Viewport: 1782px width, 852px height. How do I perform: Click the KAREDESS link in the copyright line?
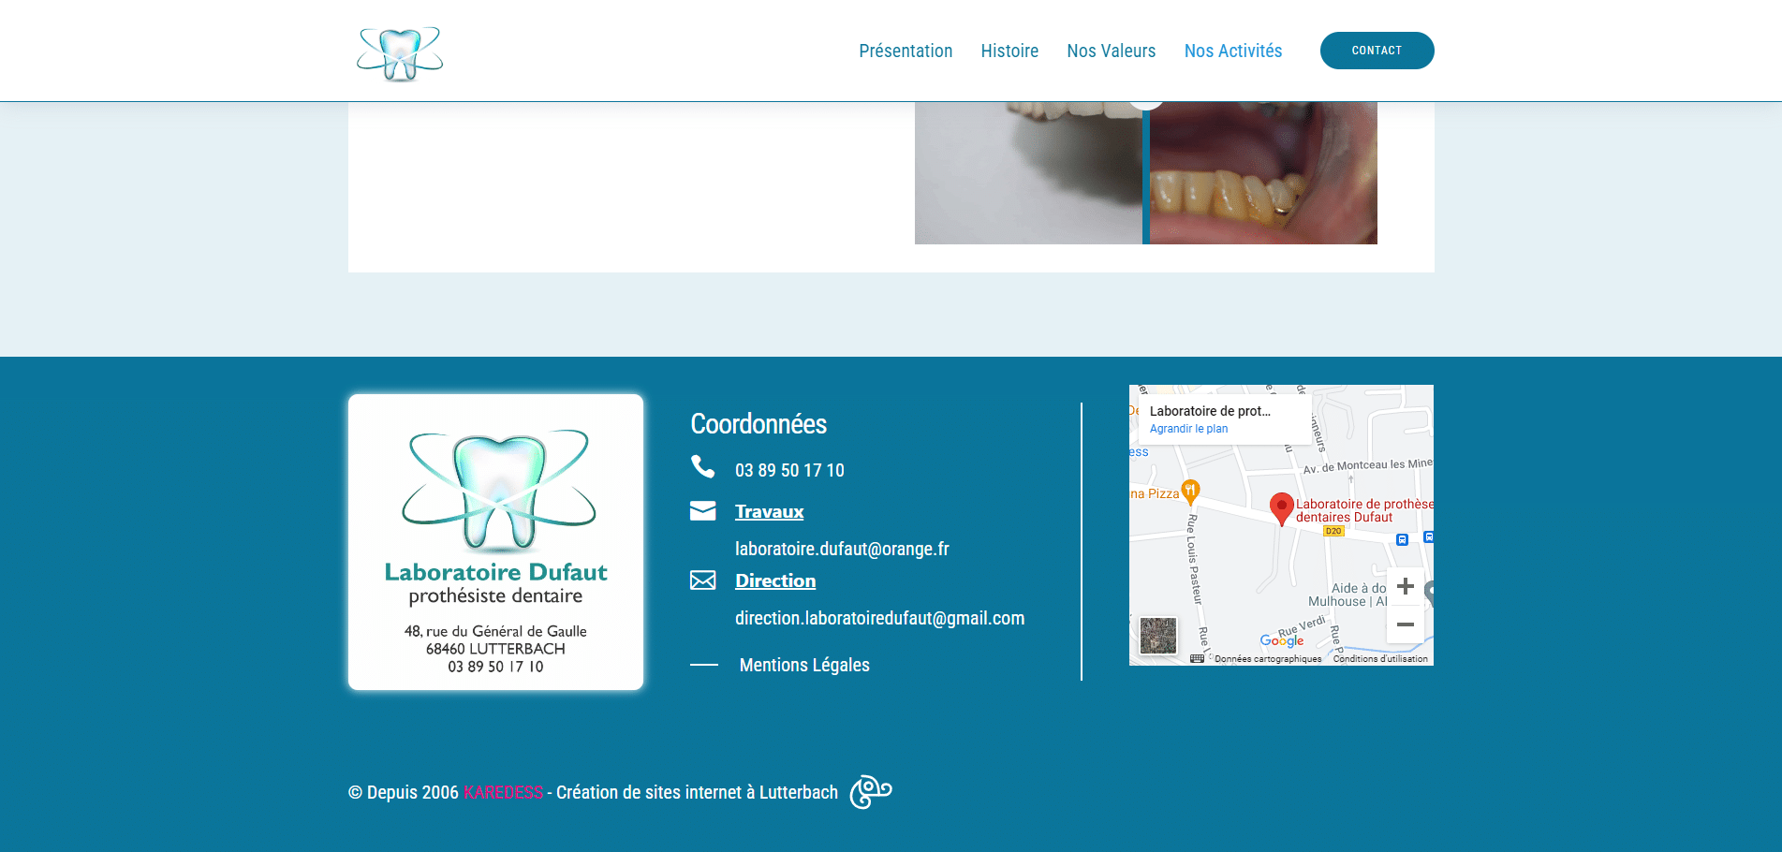point(503,793)
